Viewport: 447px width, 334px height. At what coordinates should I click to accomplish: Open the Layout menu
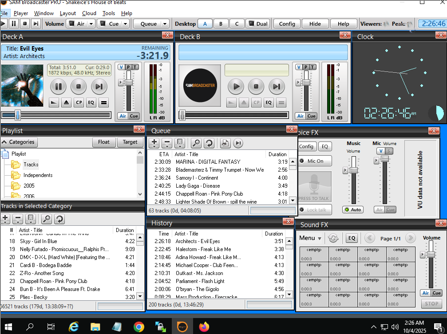coord(68,13)
